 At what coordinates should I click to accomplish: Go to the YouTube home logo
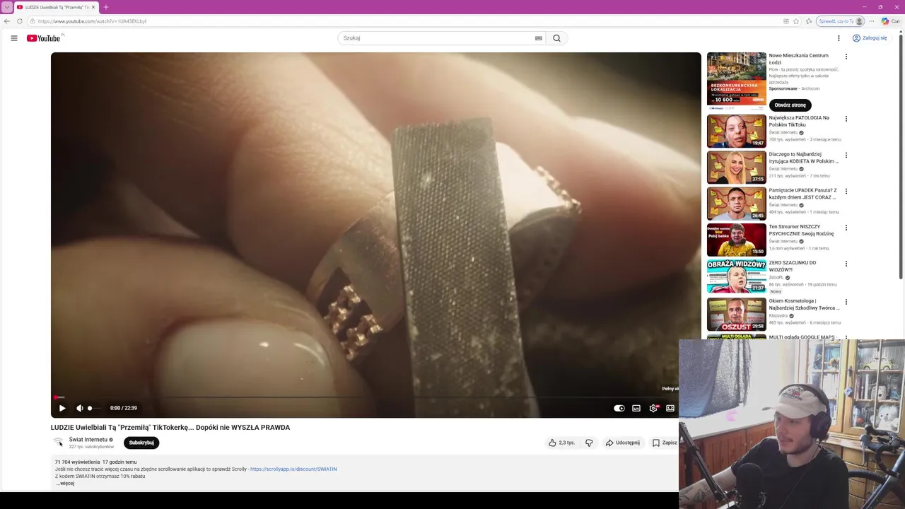(45, 38)
